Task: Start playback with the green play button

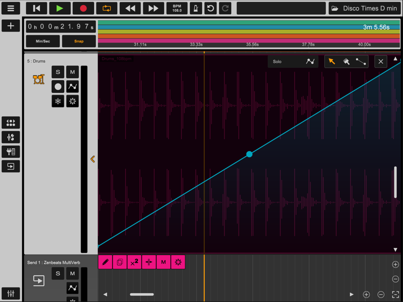Action: (x=60, y=8)
